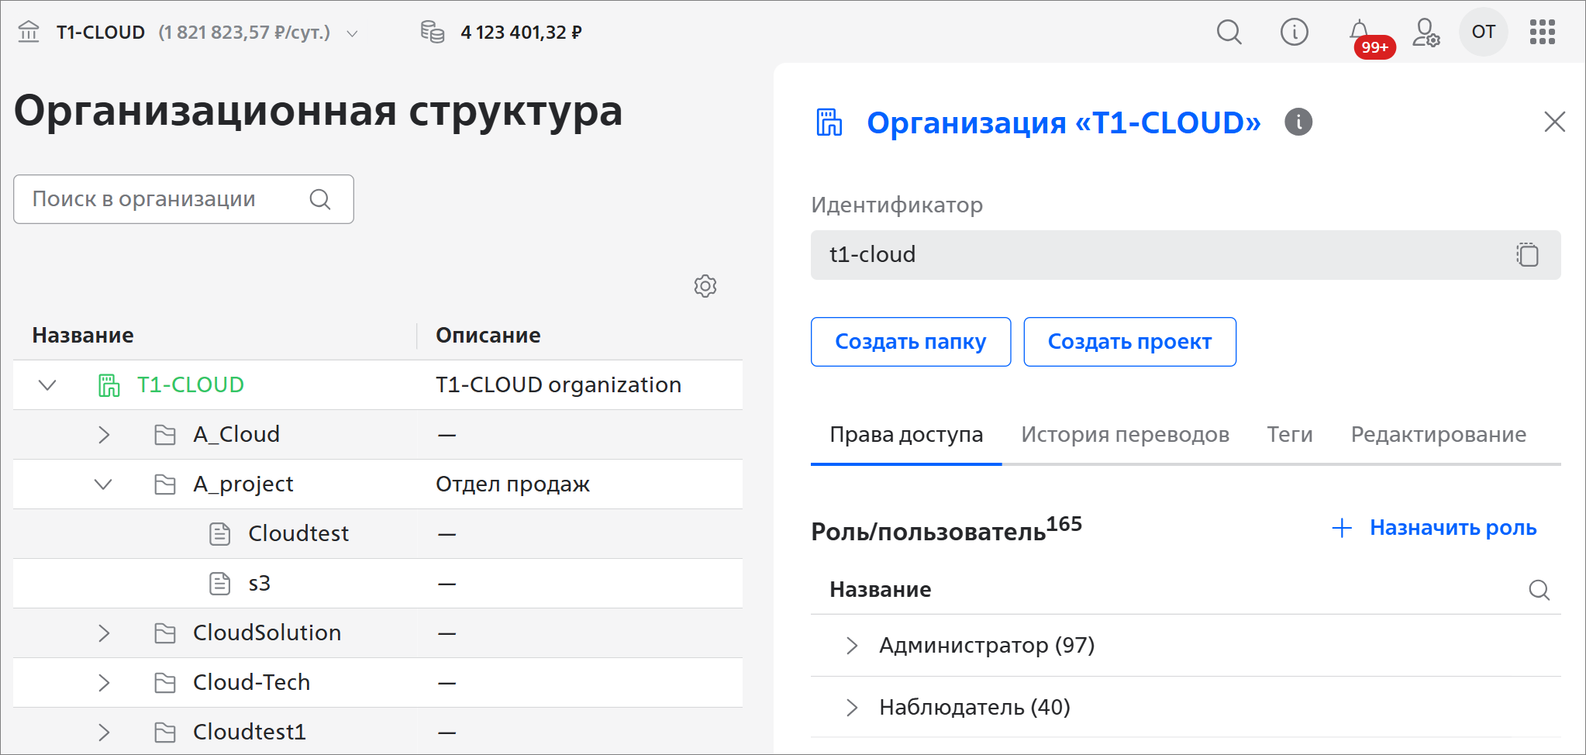1586x755 pixels.
Task: Click the A_project folder icon
Action: tap(164, 484)
